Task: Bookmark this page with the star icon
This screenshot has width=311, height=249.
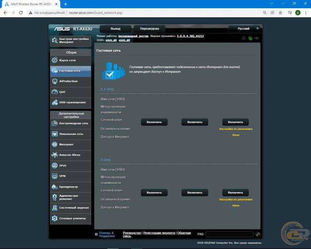Action: [x=280, y=13]
